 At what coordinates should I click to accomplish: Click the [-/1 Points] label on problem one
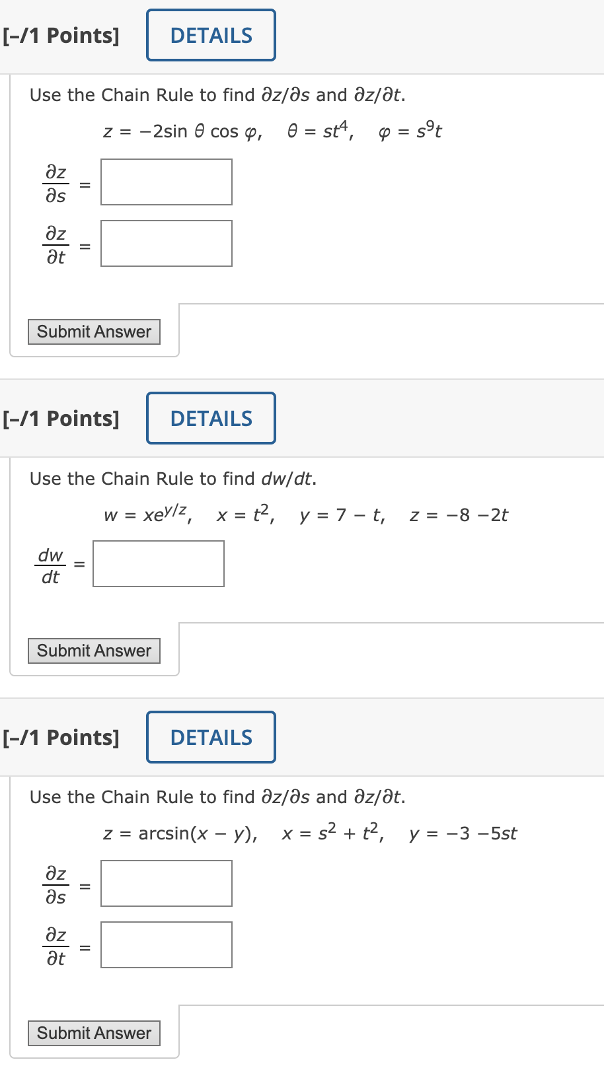coord(60,35)
